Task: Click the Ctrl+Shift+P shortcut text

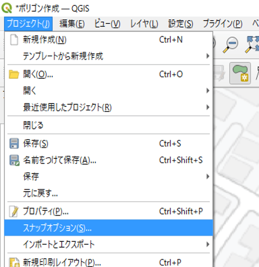Action: click(181, 211)
